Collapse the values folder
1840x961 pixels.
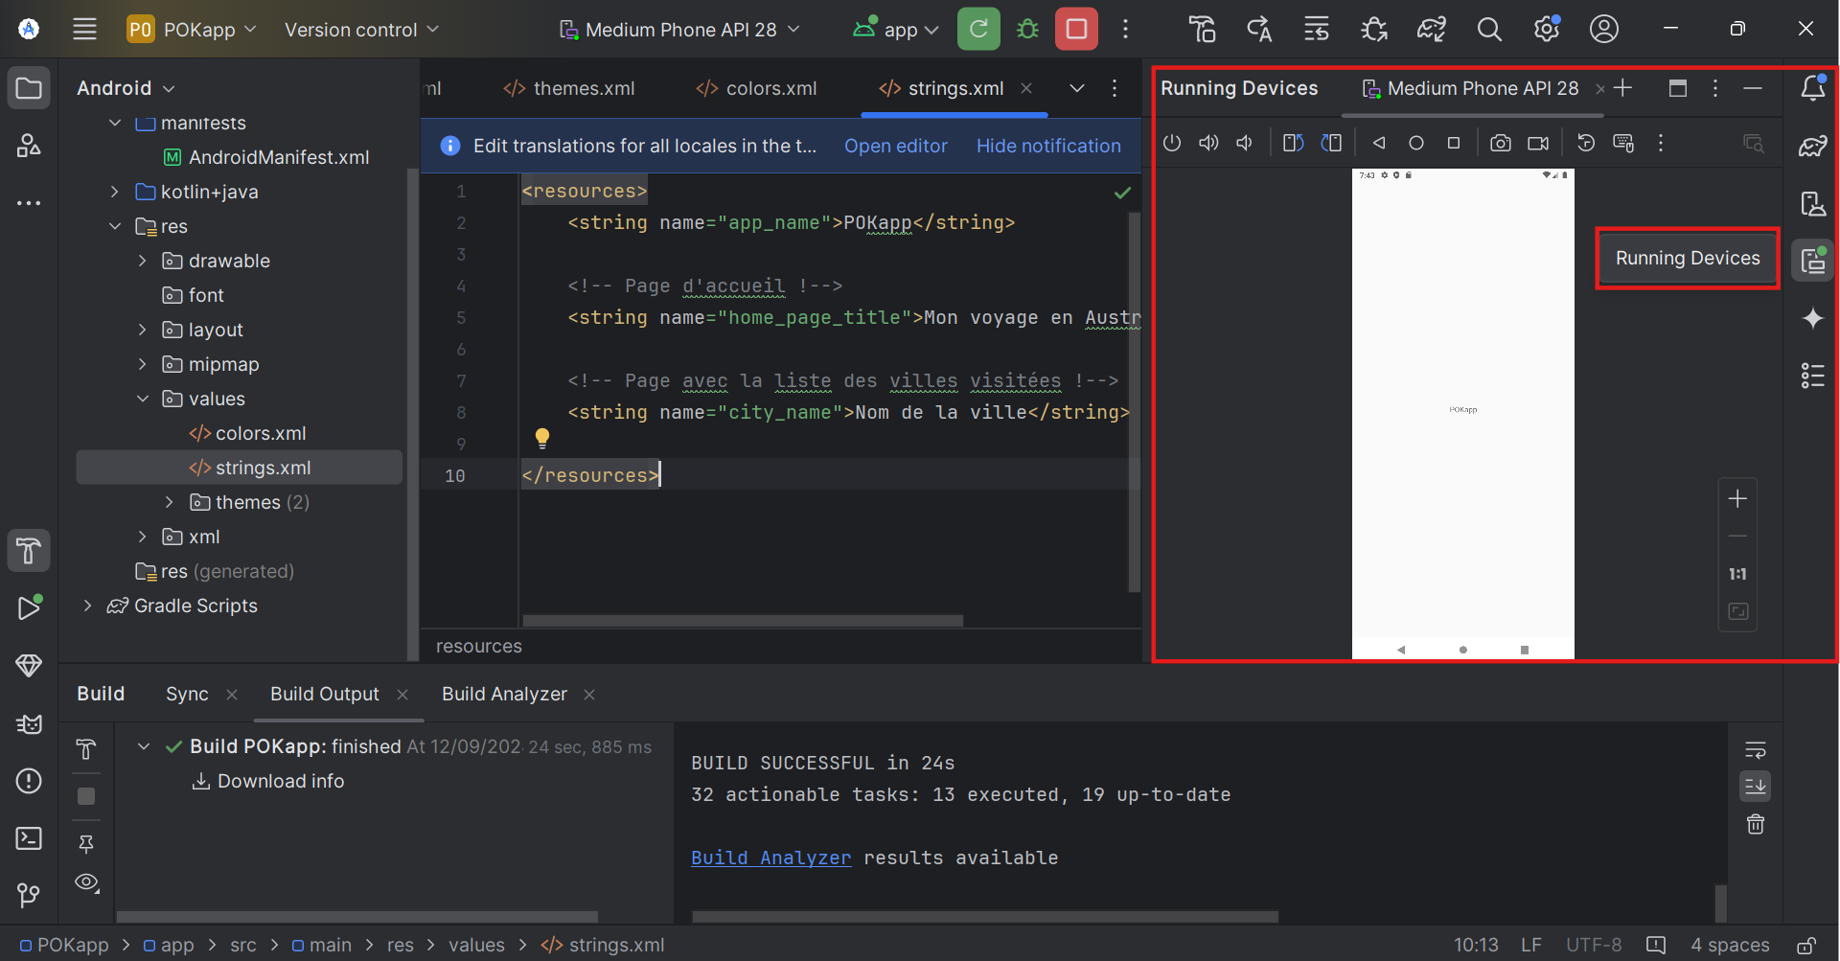coord(142,399)
